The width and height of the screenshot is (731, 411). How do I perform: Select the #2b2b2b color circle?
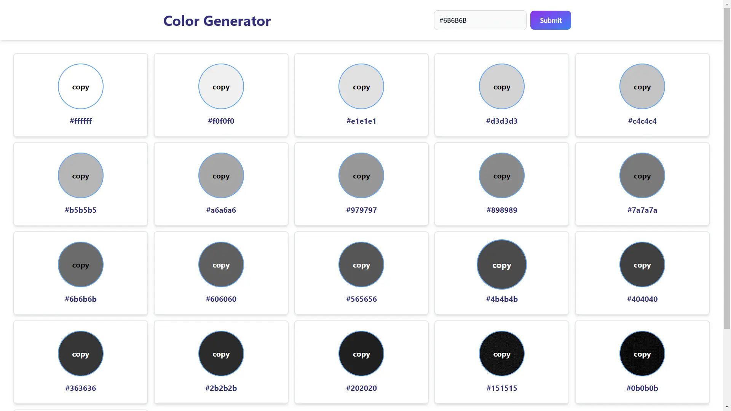coord(221,354)
